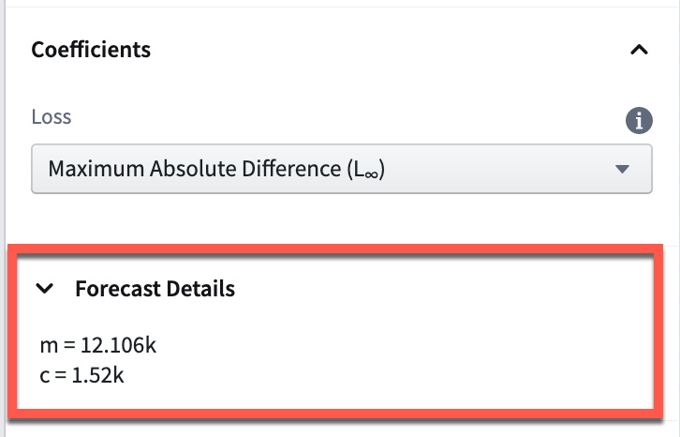Collapse the Coefficients section chevron
680x437 pixels.
(x=639, y=50)
